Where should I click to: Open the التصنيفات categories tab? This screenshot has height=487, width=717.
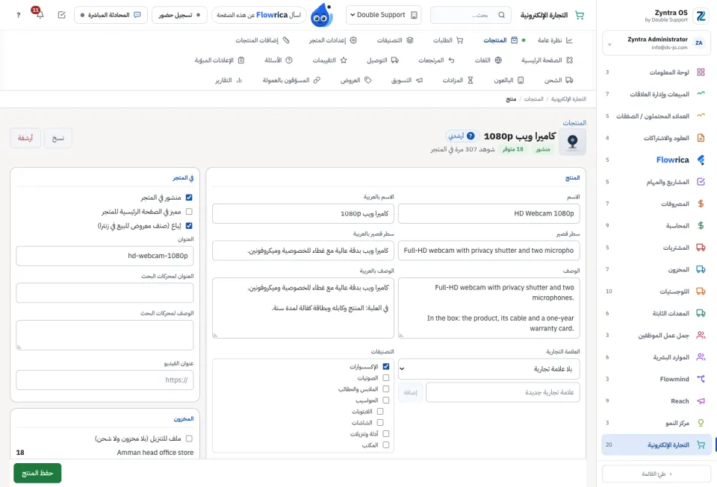[x=395, y=40]
